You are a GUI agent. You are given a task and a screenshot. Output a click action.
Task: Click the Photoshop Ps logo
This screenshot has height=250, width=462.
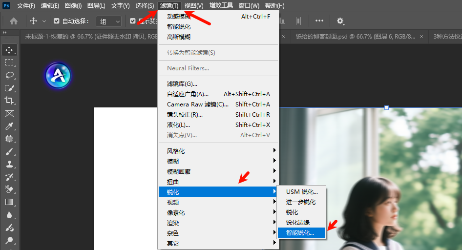click(x=6, y=5)
